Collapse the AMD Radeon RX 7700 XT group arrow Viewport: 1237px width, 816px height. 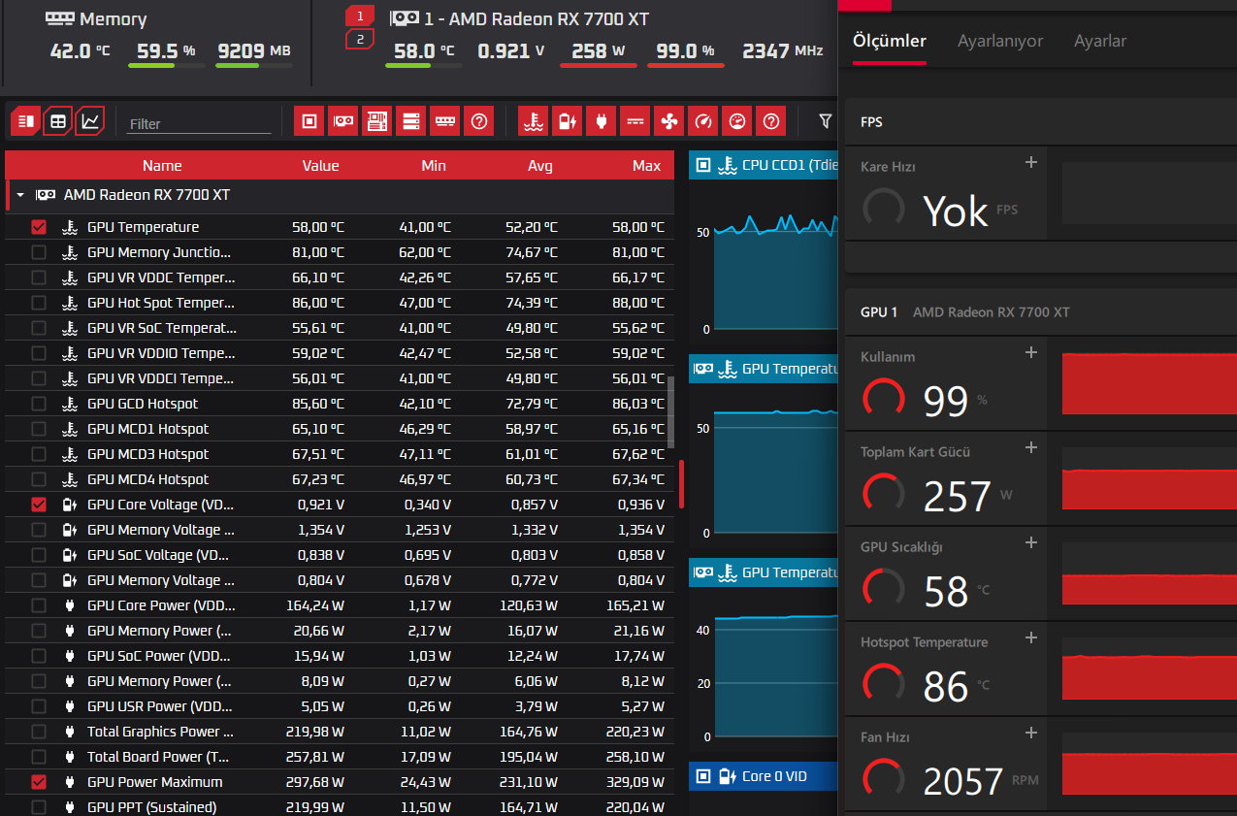19,195
